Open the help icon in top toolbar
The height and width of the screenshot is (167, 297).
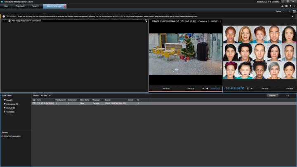pyautogui.click(x=287, y=6)
